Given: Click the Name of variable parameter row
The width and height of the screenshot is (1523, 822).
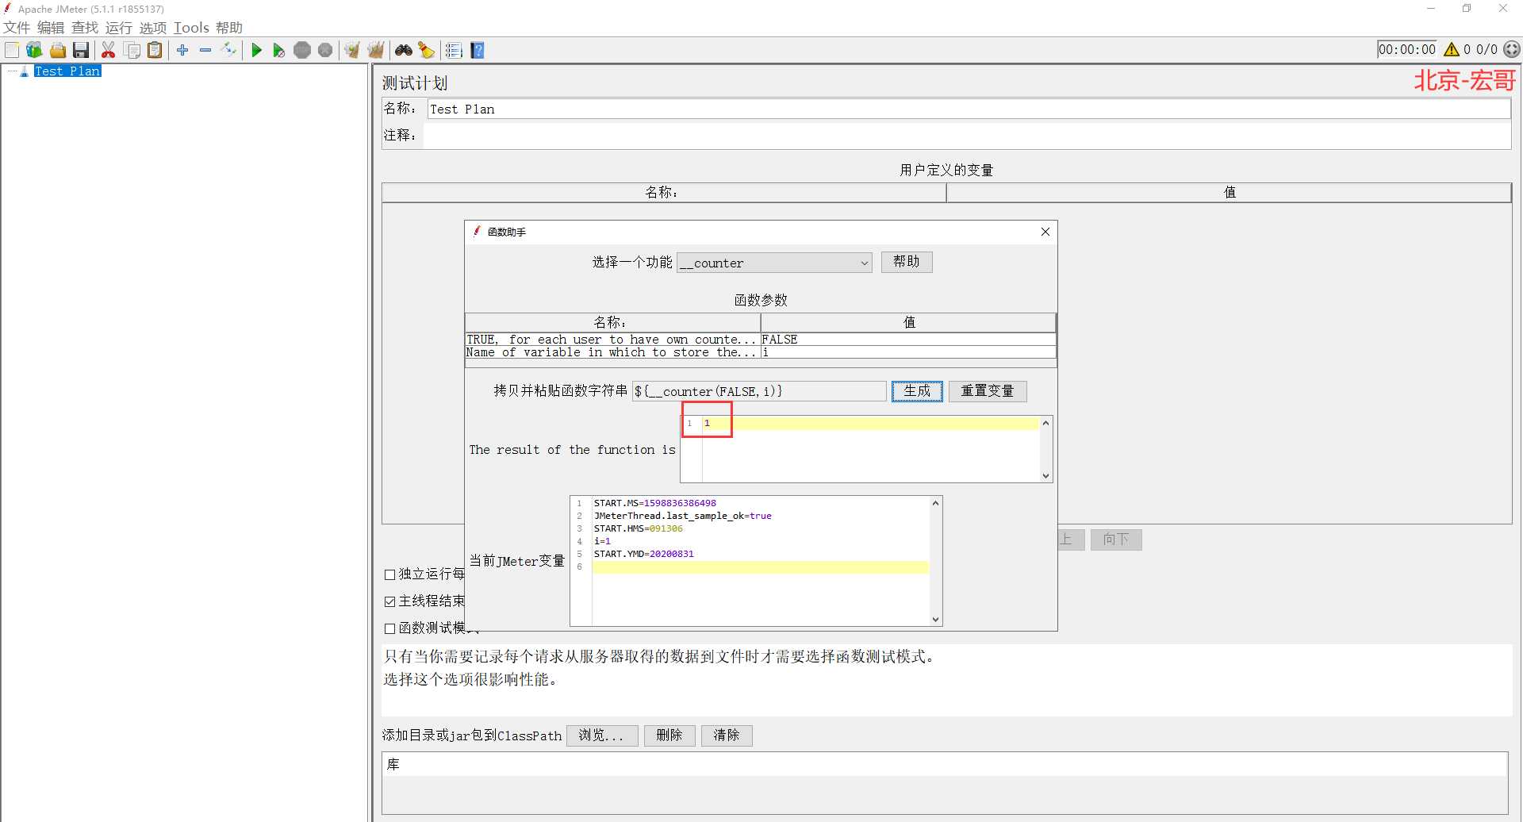Looking at the screenshot, I should (x=612, y=352).
